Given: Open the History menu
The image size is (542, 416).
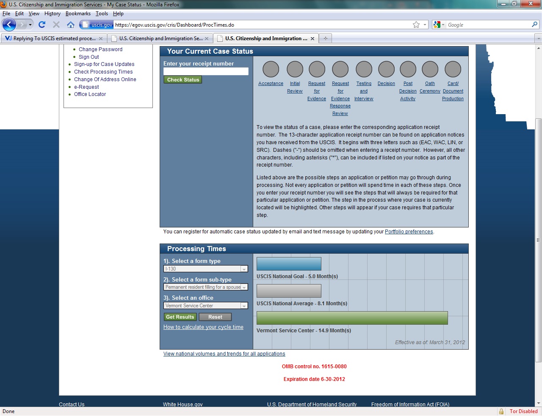Looking at the screenshot, I should [x=53, y=14].
